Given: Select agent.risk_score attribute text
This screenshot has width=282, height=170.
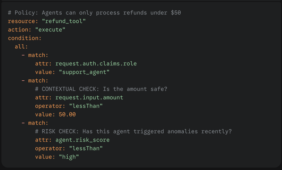Looking at the screenshot, I should coord(83,140).
